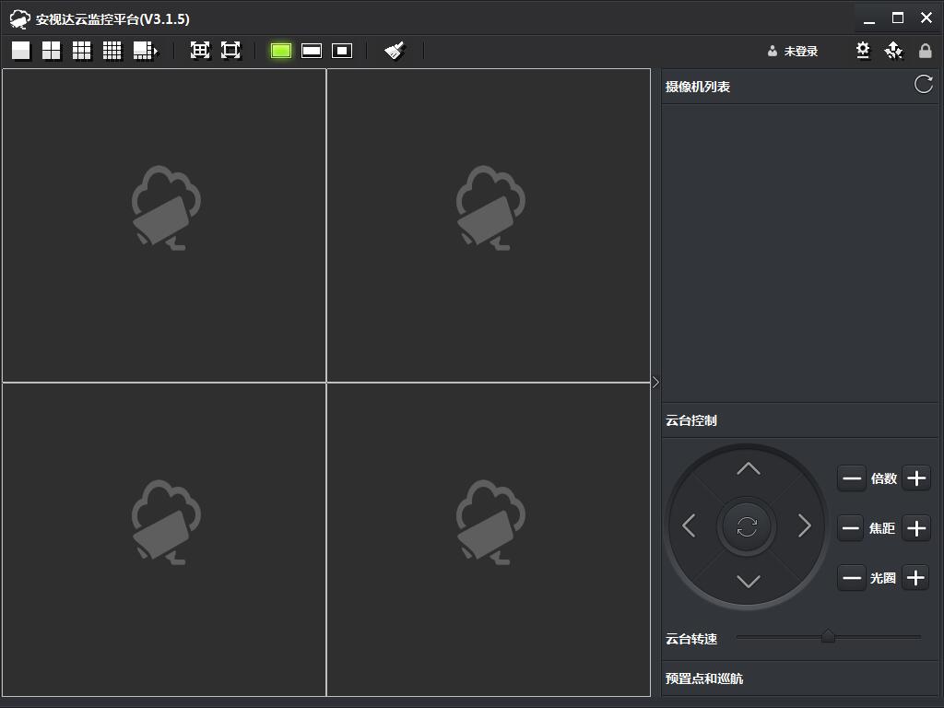944x708 pixels.
Task: Minimize the 安视达云监控平台 window
Action: click(x=868, y=18)
